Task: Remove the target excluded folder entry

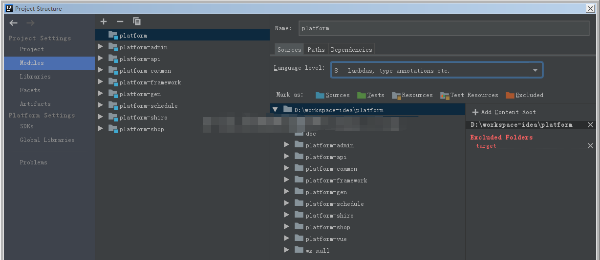Action: click(590, 146)
